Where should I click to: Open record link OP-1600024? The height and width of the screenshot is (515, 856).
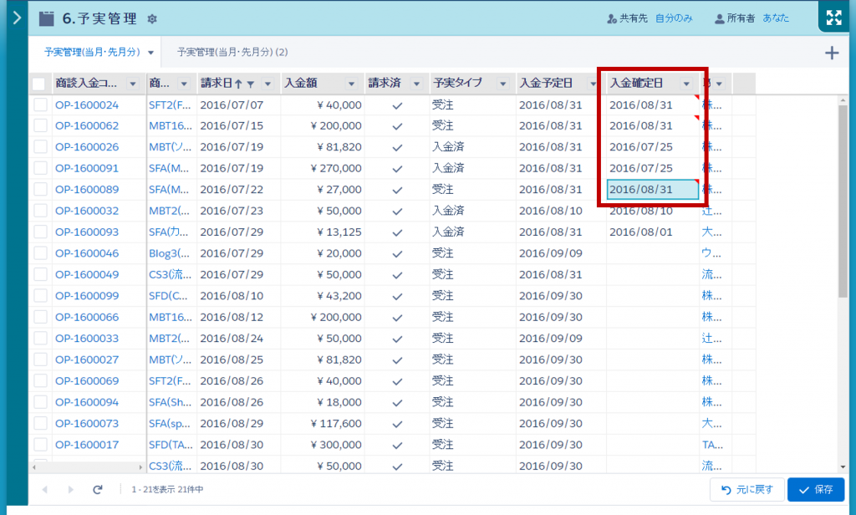pos(87,105)
